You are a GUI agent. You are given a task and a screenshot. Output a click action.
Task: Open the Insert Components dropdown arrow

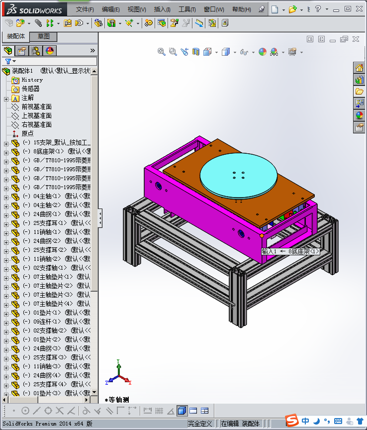pyautogui.click(x=29, y=23)
